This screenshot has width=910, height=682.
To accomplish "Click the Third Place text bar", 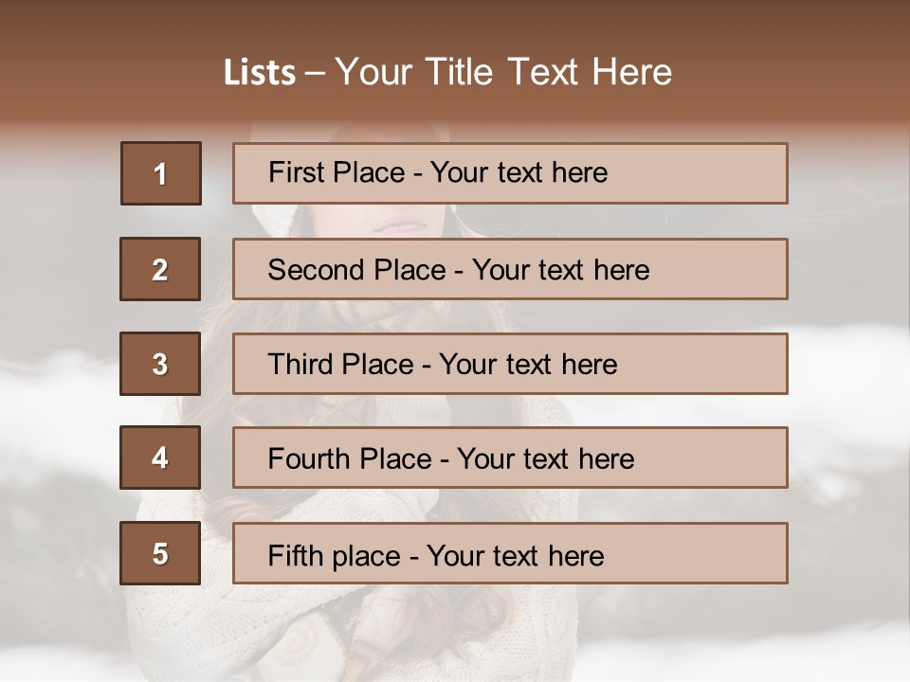I will (510, 364).
